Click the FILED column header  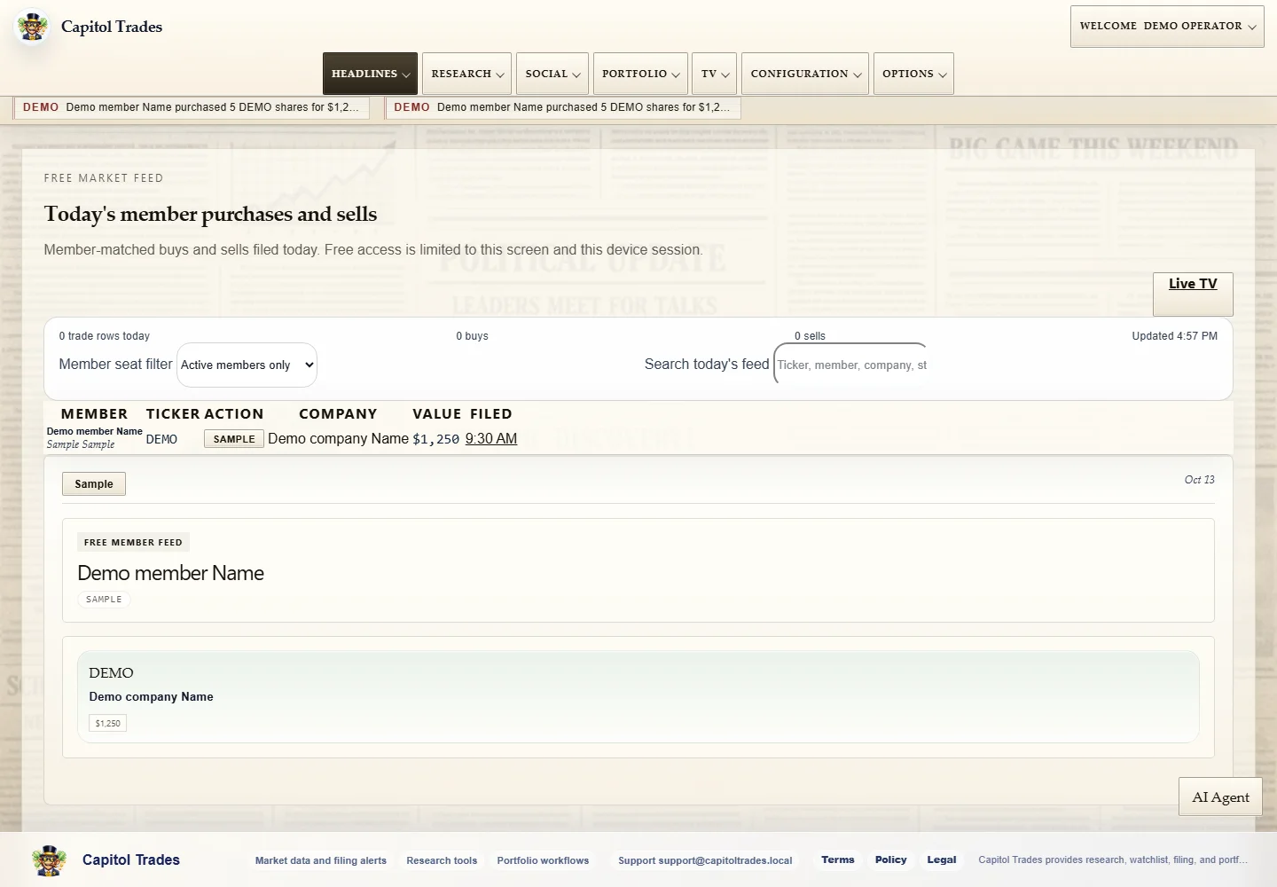[x=491, y=414]
